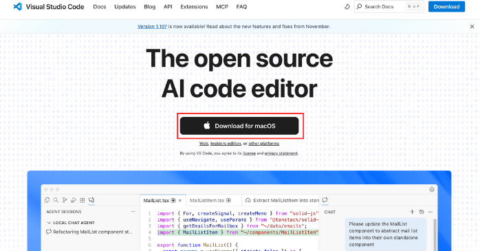Open the Docs menu item
This screenshot has height=251, width=480.
coord(100,7)
